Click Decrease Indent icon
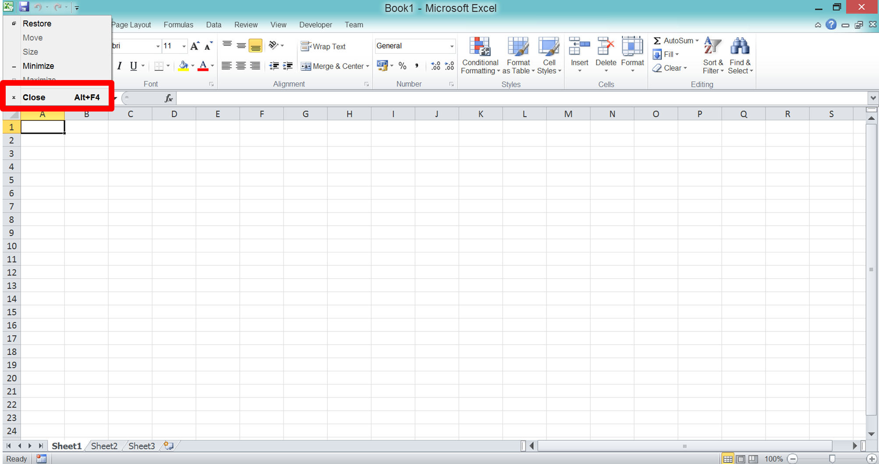Screen dimensions: 879x464 (x=274, y=66)
